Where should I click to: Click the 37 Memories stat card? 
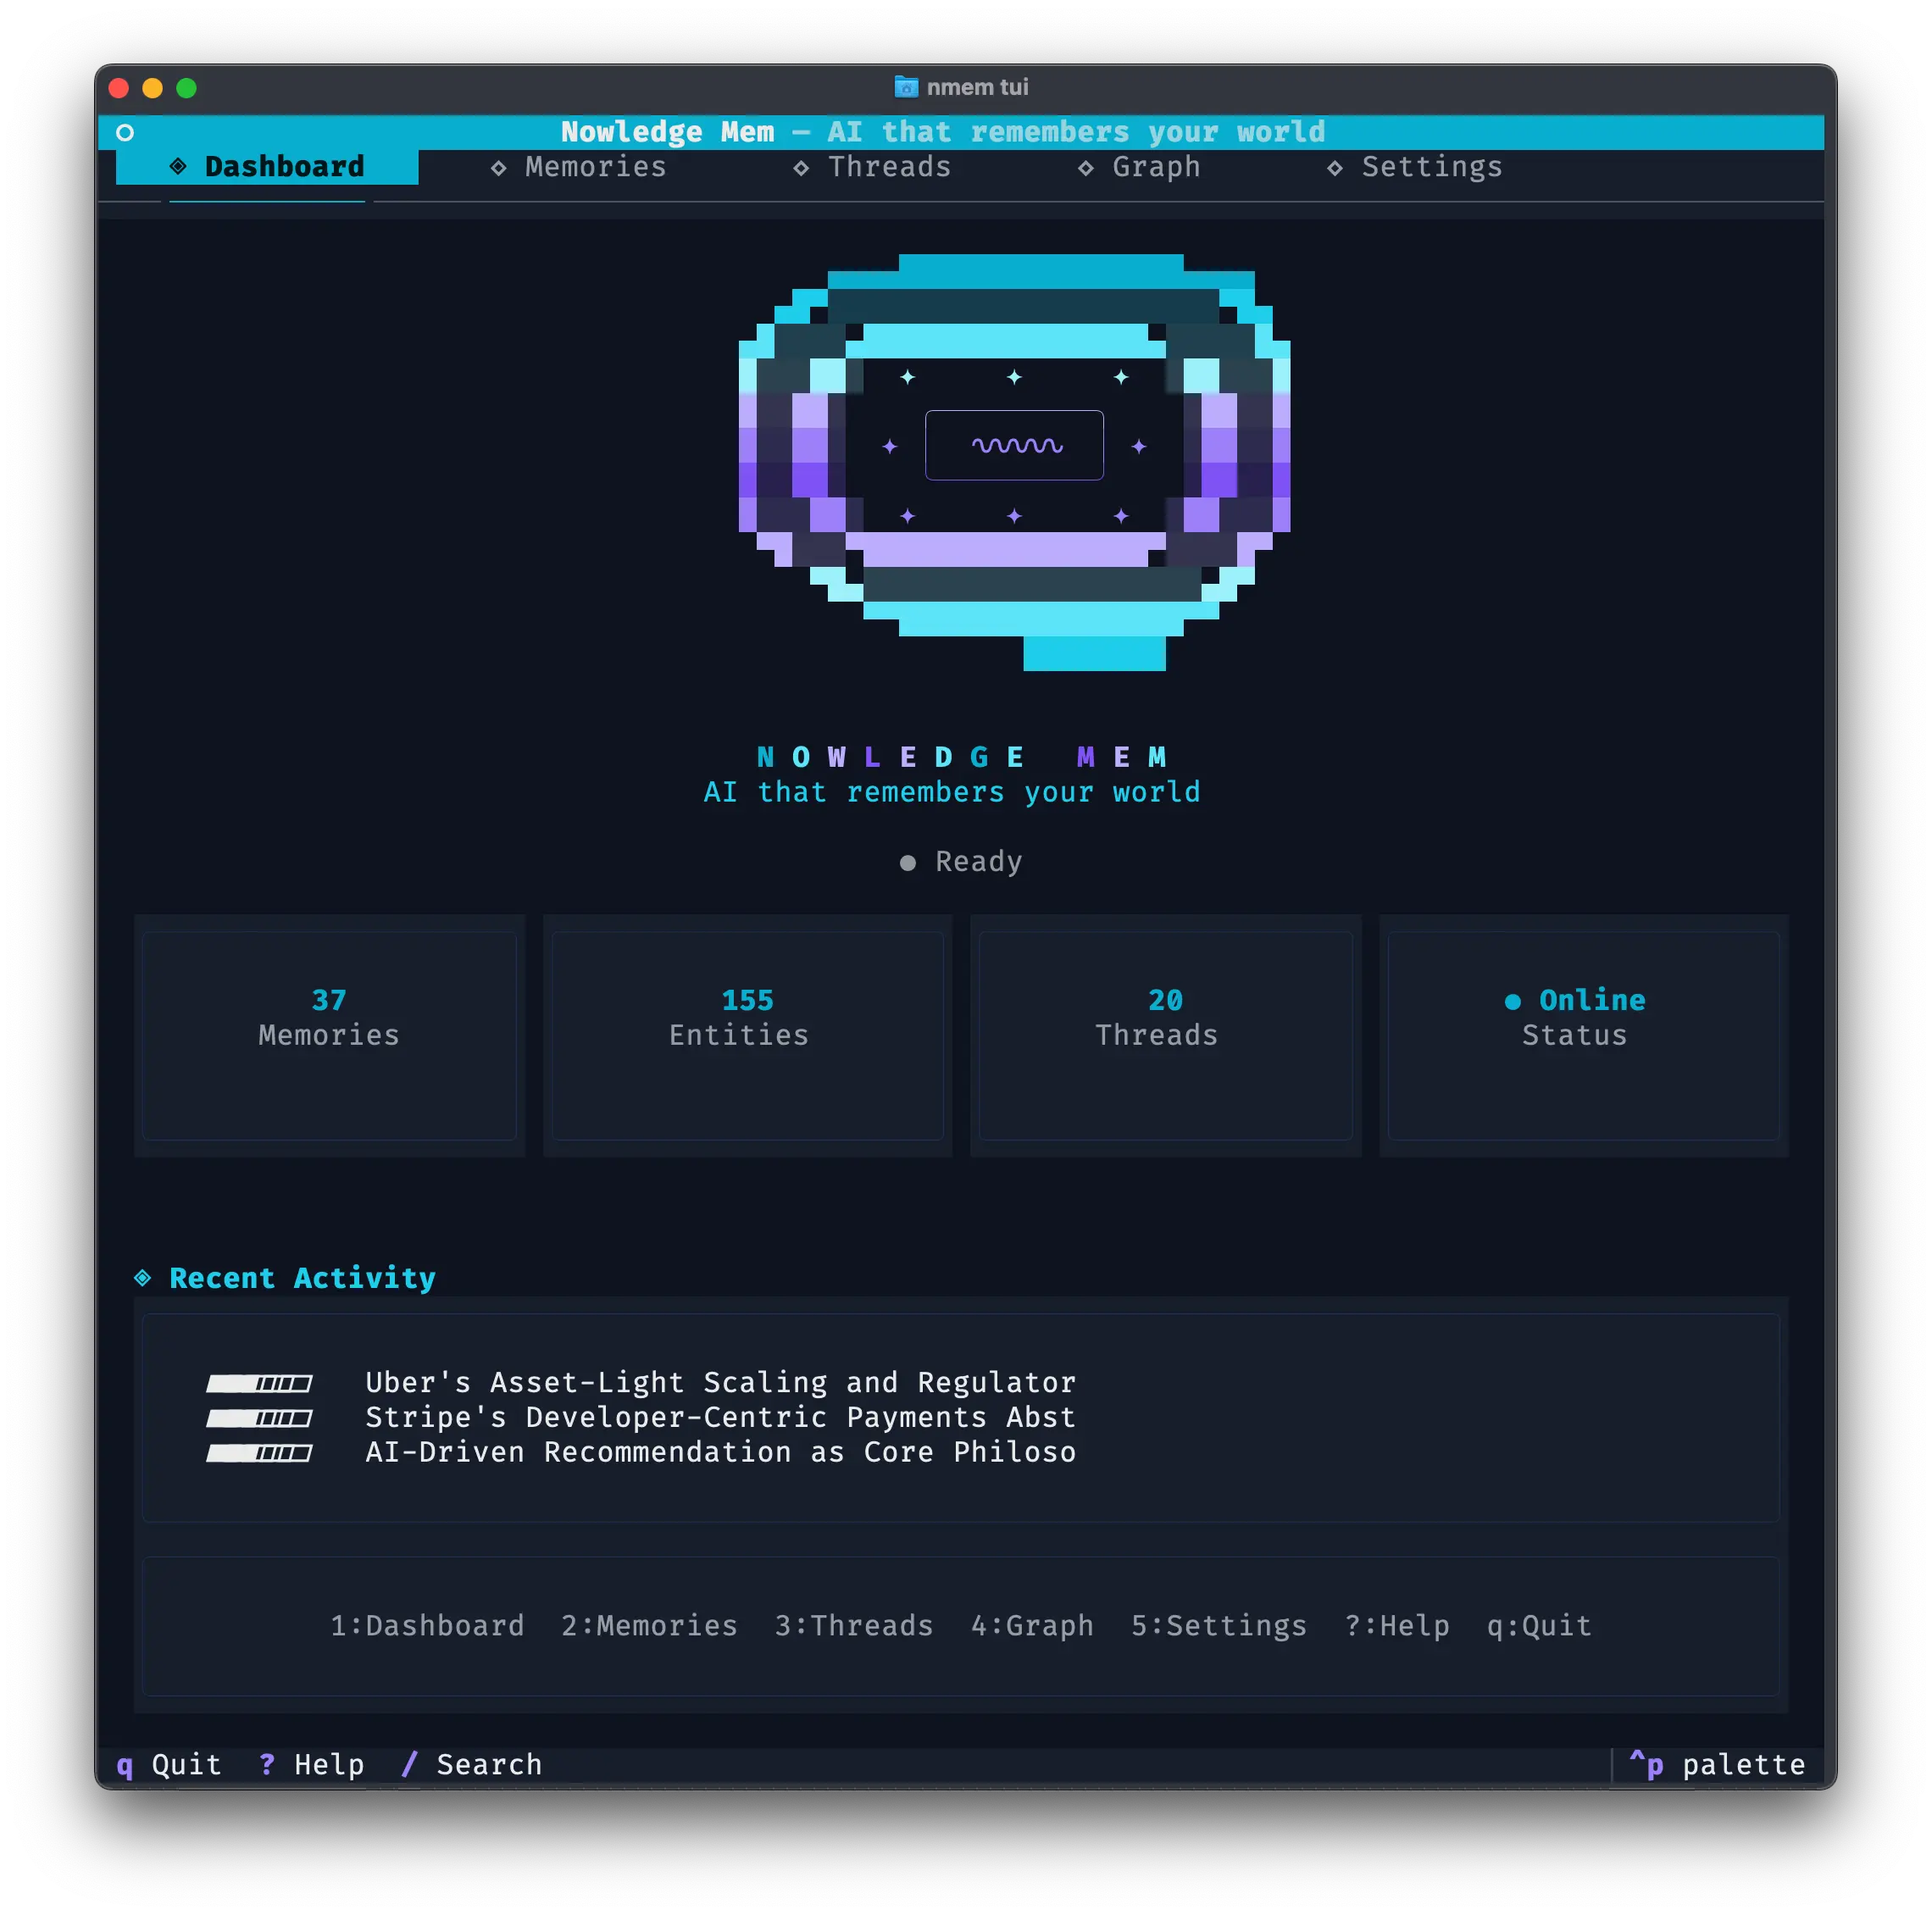pyautogui.click(x=329, y=1035)
